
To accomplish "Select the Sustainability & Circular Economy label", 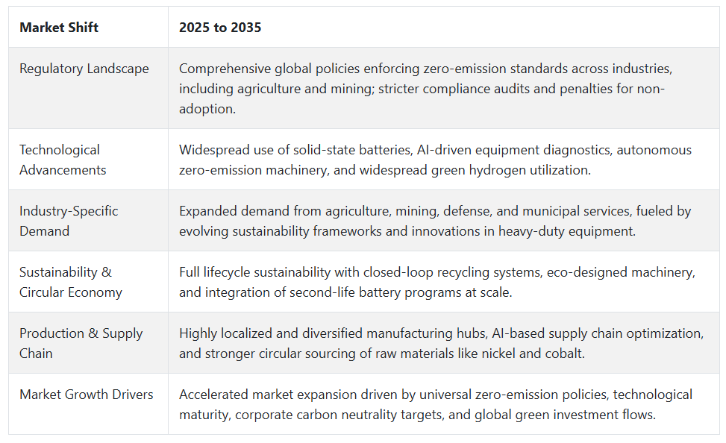I will click(x=71, y=282).
